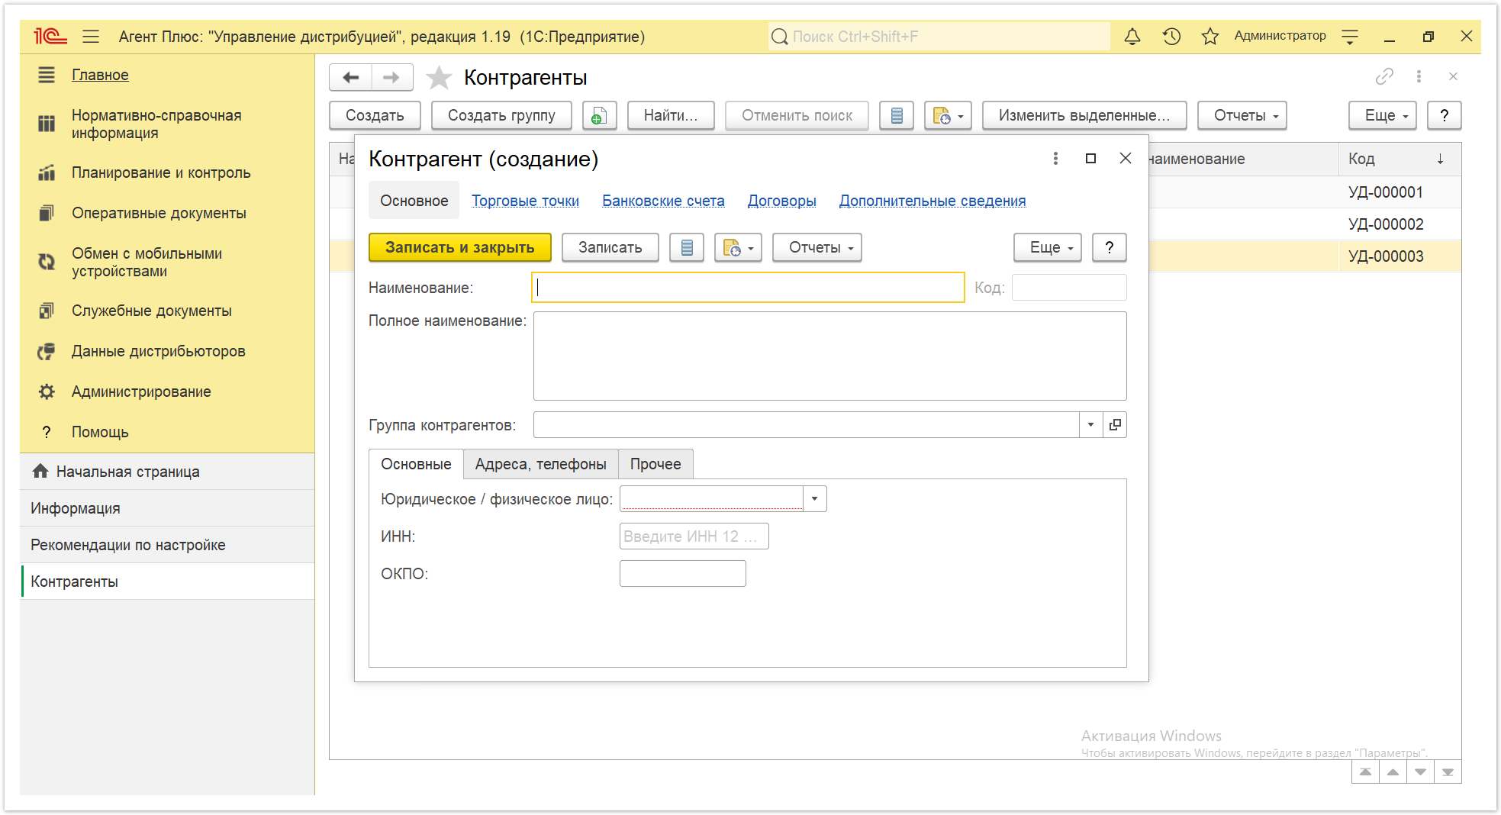Open create-on-basis dropdown in Контрагенты list toolbar
1501x815 pixels.
pyautogui.click(x=948, y=115)
